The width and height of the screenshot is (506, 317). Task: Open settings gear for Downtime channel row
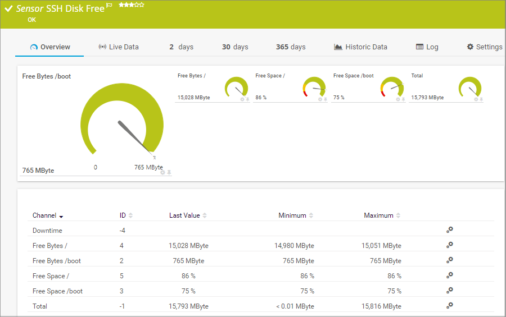click(449, 230)
